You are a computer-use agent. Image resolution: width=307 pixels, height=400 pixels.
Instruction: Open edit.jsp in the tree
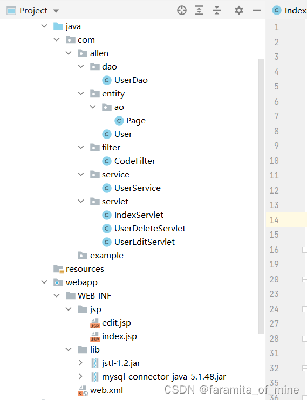point(117,323)
